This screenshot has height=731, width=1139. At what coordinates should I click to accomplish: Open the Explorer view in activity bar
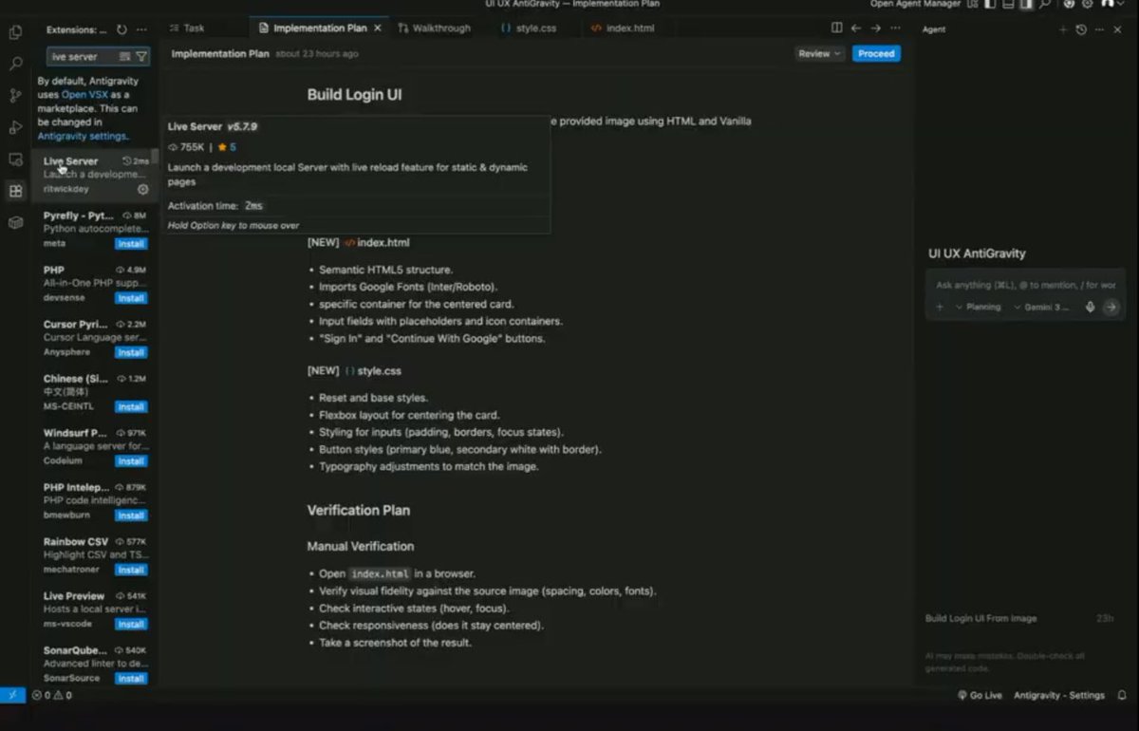click(x=15, y=33)
